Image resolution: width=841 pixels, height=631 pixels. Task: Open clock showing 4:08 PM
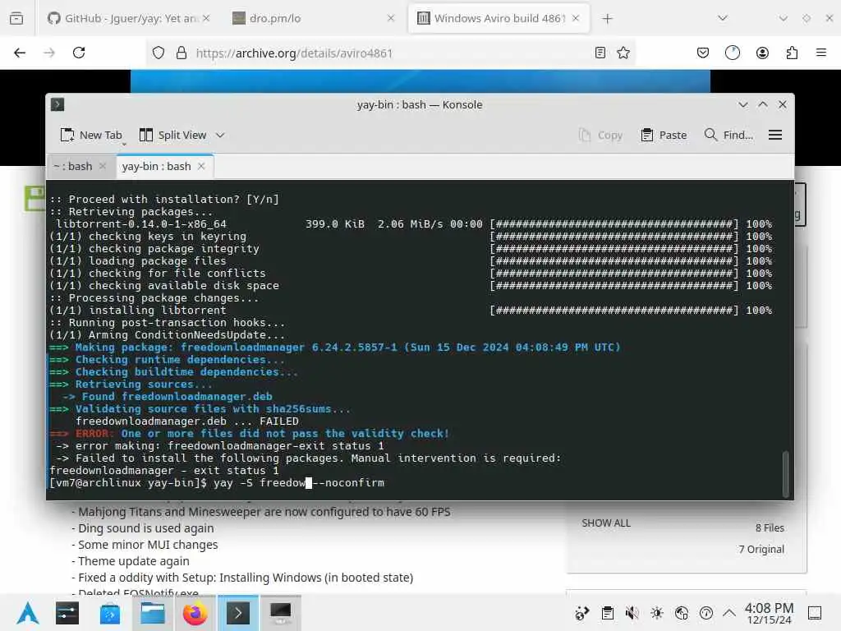[x=769, y=613]
